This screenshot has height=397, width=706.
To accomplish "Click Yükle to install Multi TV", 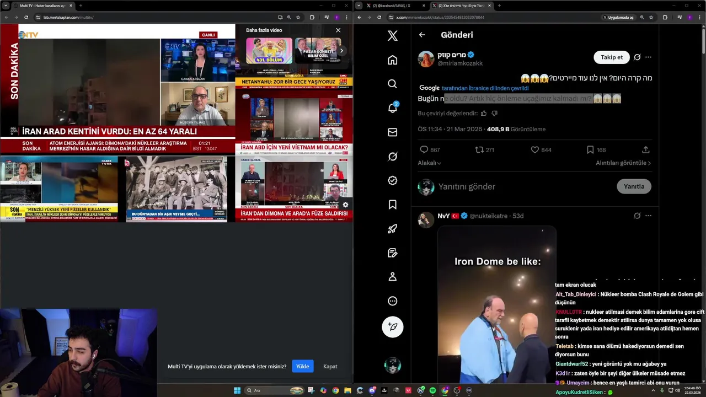I will [x=302, y=366].
